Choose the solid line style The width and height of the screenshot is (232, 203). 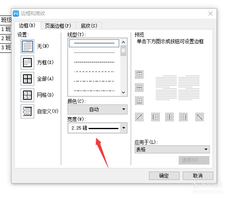[94, 43]
